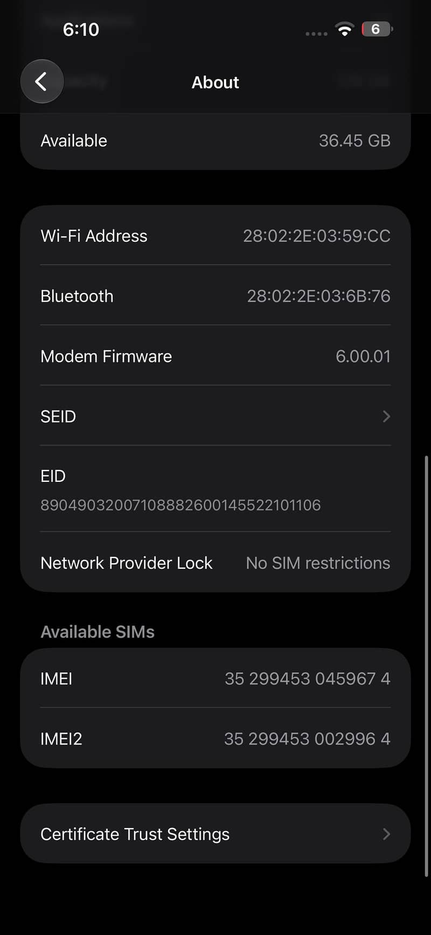Open the SEID row
431x935 pixels.
(x=215, y=416)
